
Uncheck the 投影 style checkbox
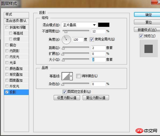coord(7,92)
